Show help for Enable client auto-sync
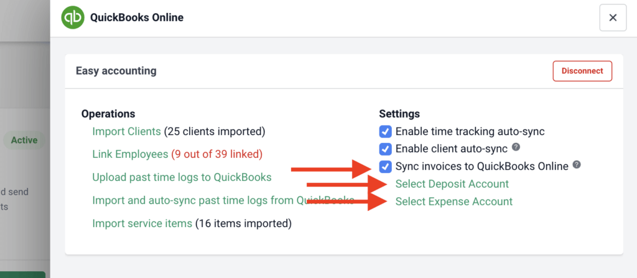 click(x=516, y=148)
